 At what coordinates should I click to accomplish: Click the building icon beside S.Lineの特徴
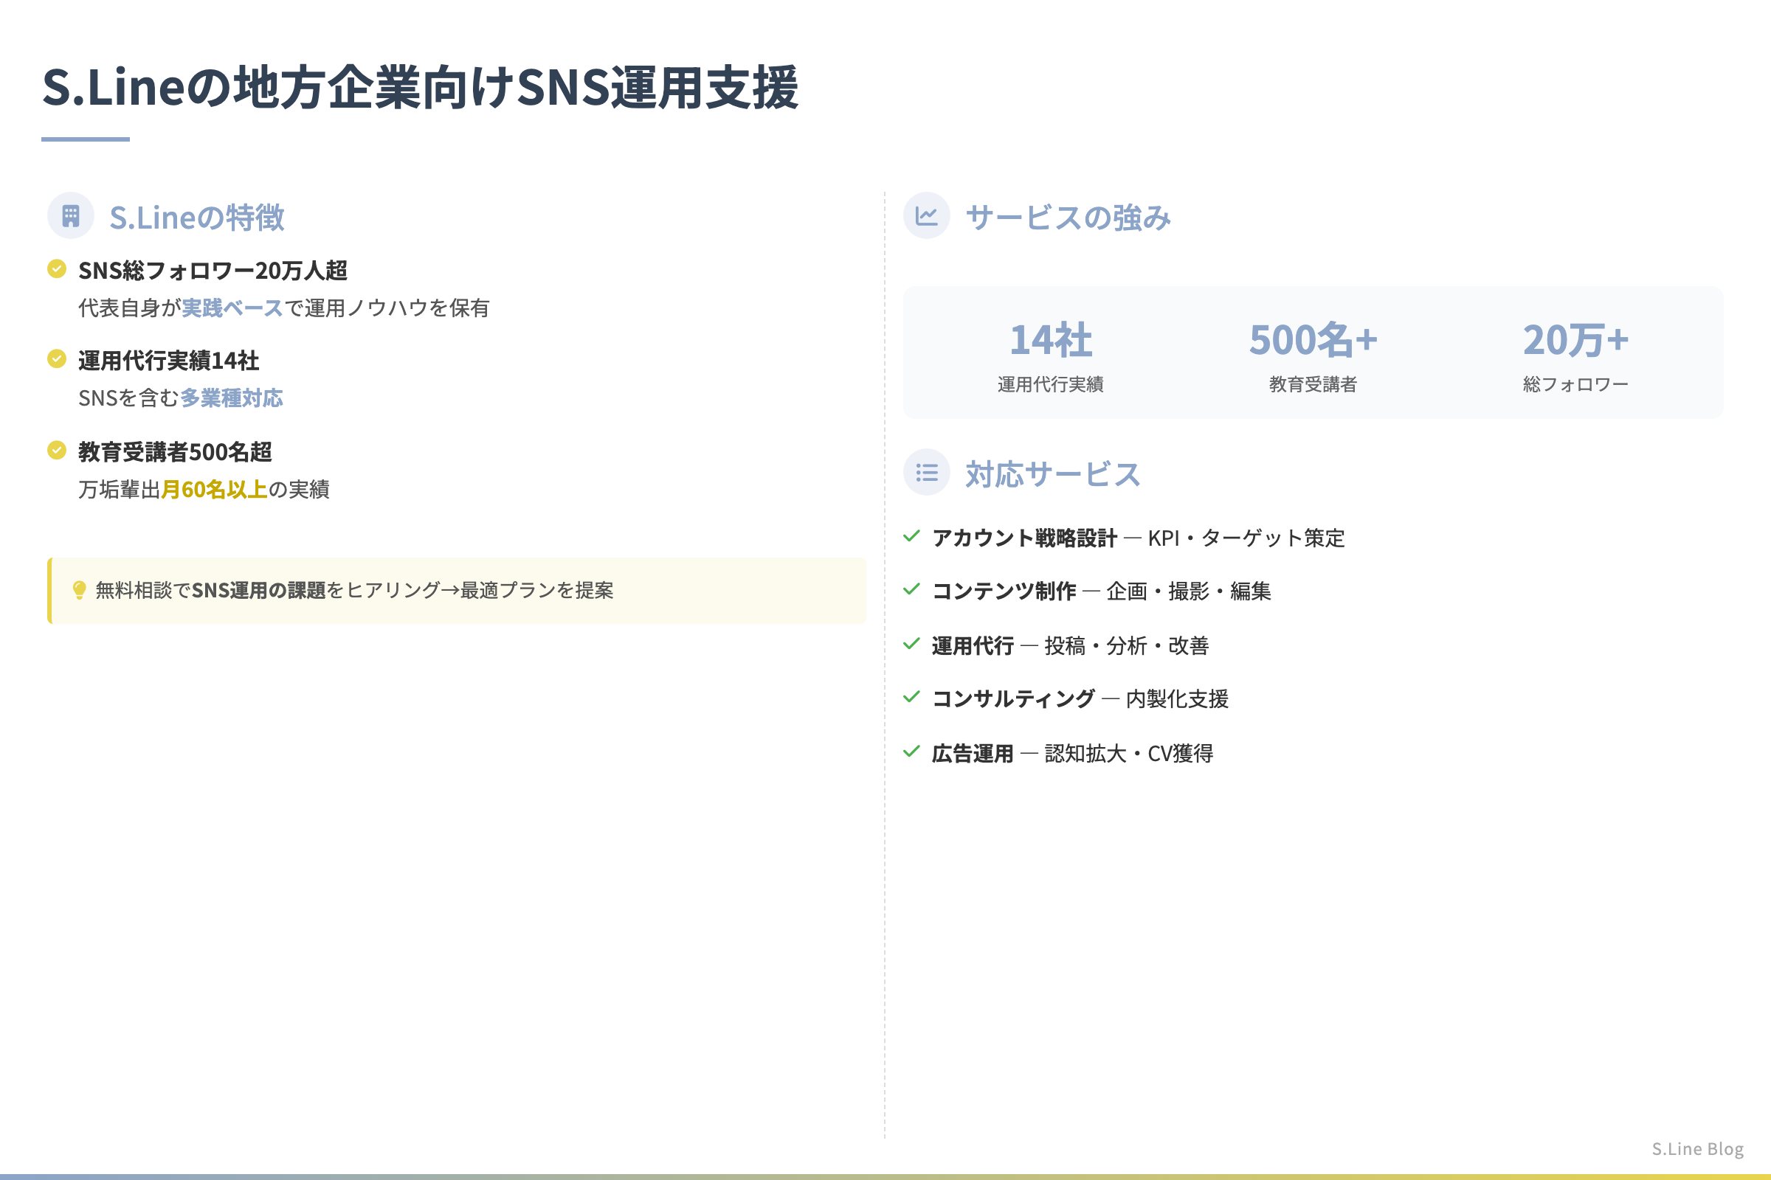coord(71,216)
